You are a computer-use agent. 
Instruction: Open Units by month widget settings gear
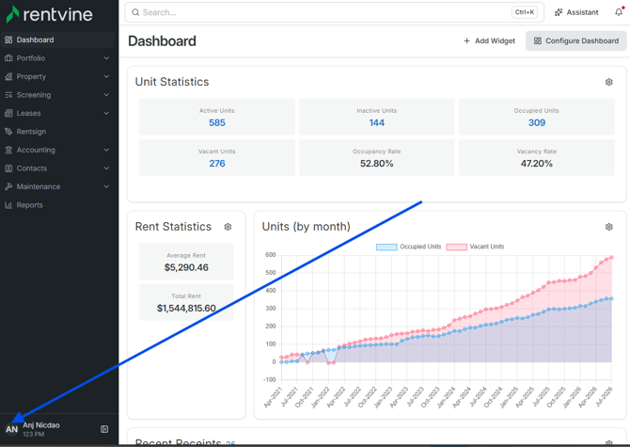pos(608,227)
